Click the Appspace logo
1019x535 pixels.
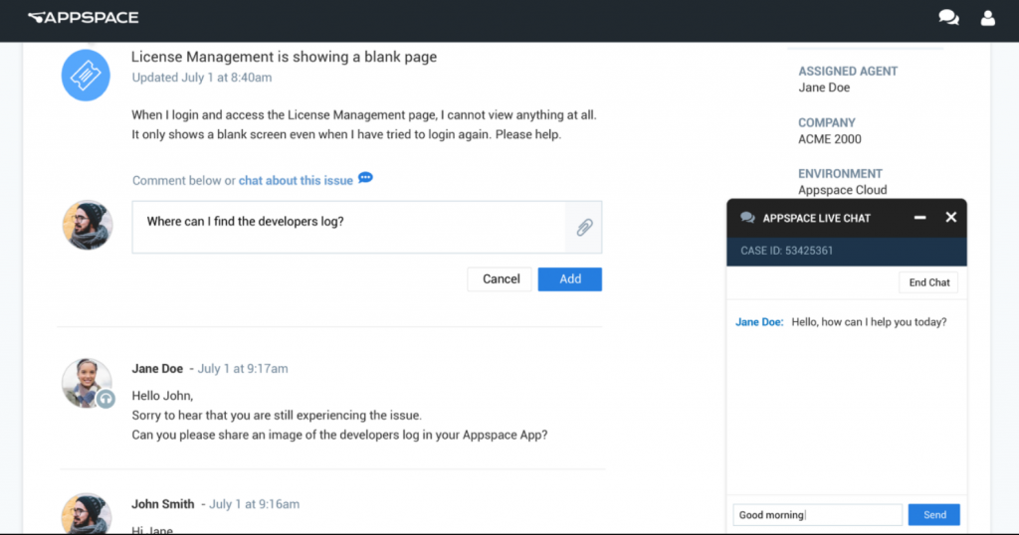coord(84,18)
